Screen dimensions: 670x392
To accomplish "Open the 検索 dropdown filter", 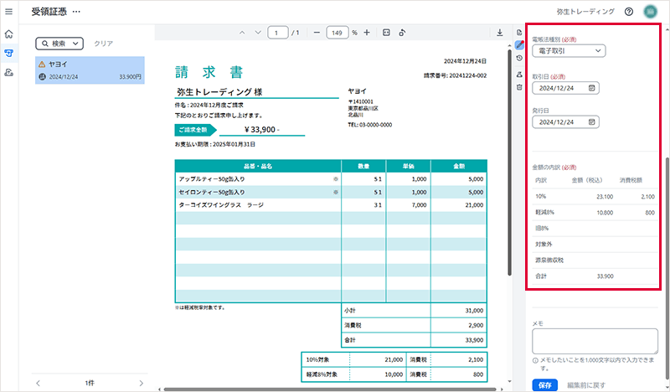I will [x=59, y=44].
